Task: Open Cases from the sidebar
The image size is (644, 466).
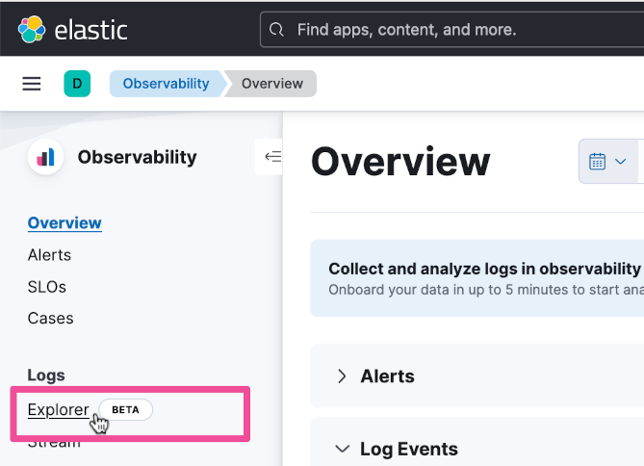Action: click(x=50, y=318)
